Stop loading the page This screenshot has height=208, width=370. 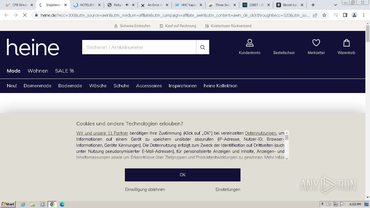pos(25,15)
